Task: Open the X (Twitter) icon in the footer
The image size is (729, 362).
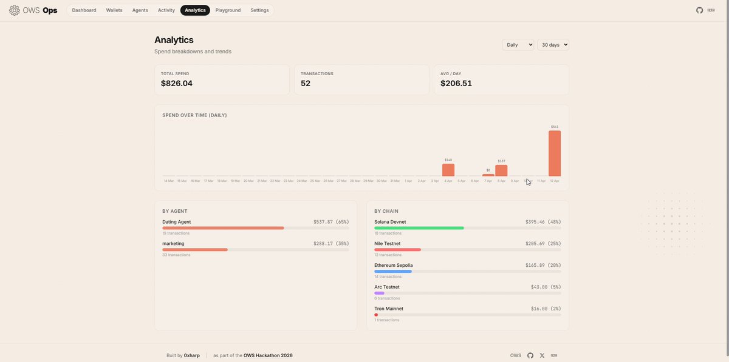Action: click(542, 355)
